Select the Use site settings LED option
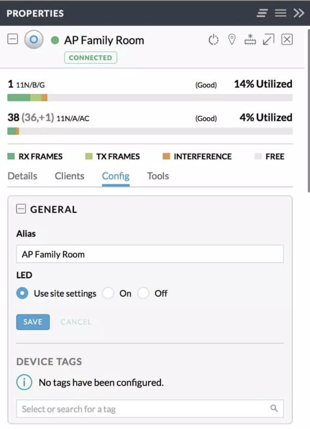The height and width of the screenshot is (429, 310). [21, 293]
